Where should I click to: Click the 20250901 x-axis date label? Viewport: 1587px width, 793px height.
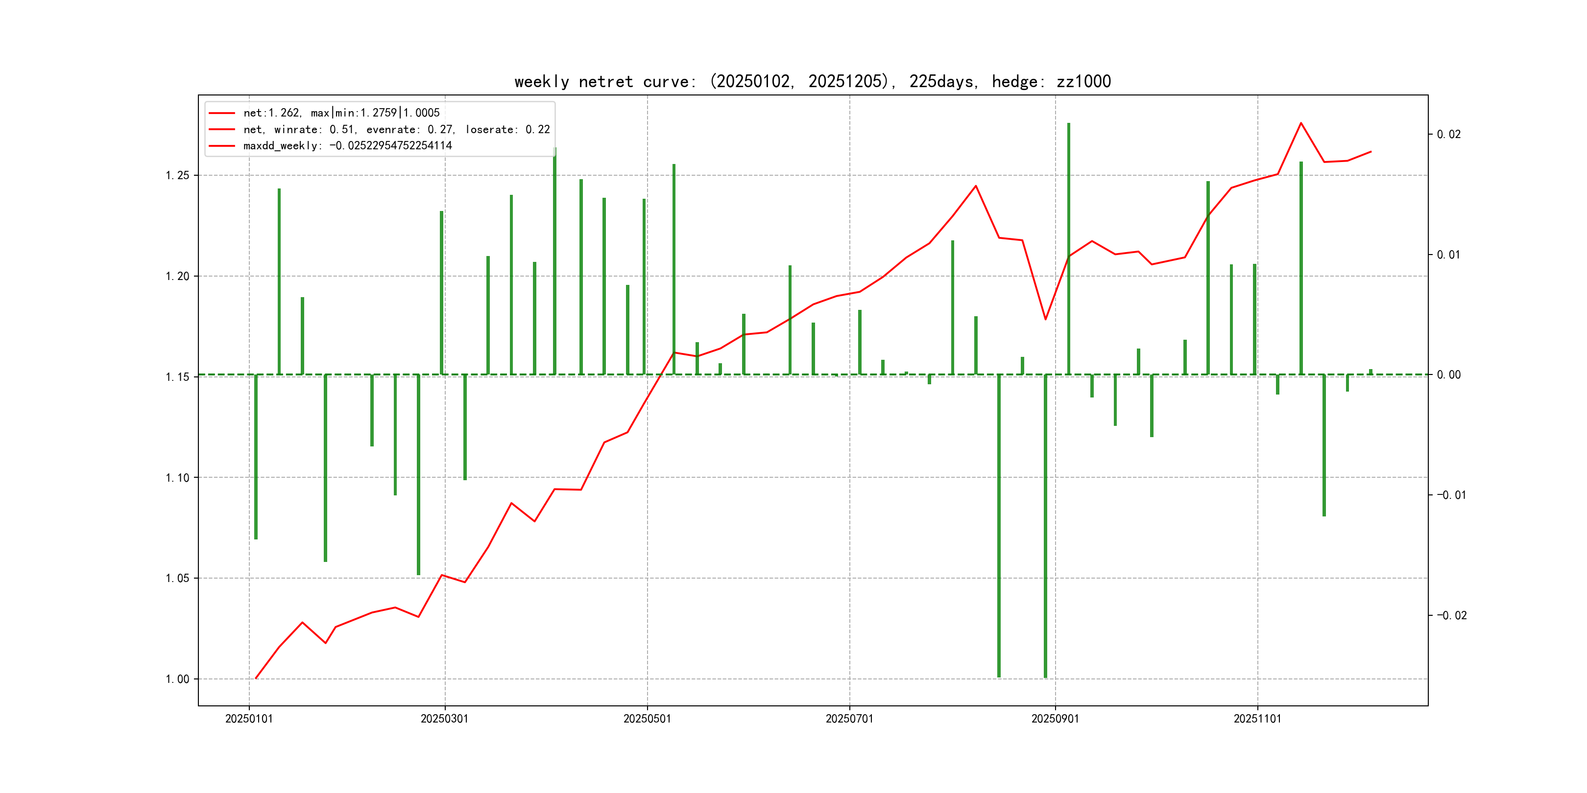[1055, 719]
